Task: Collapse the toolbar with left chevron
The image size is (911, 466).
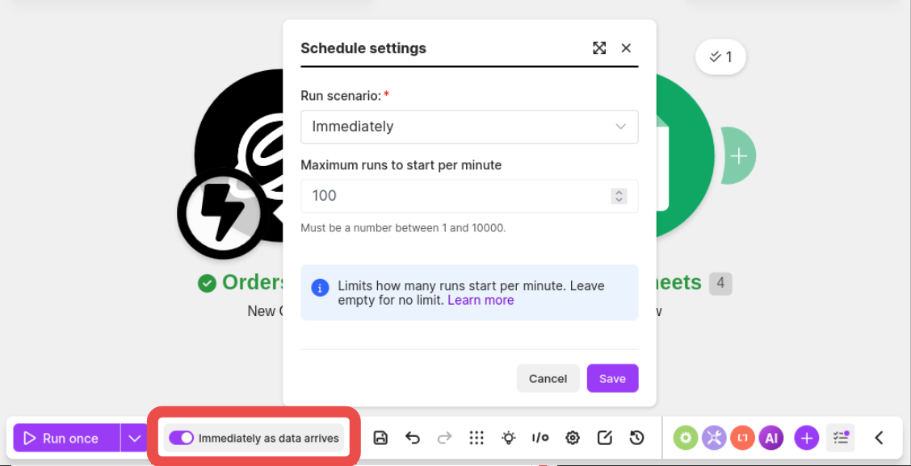Action: [x=879, y=438]
